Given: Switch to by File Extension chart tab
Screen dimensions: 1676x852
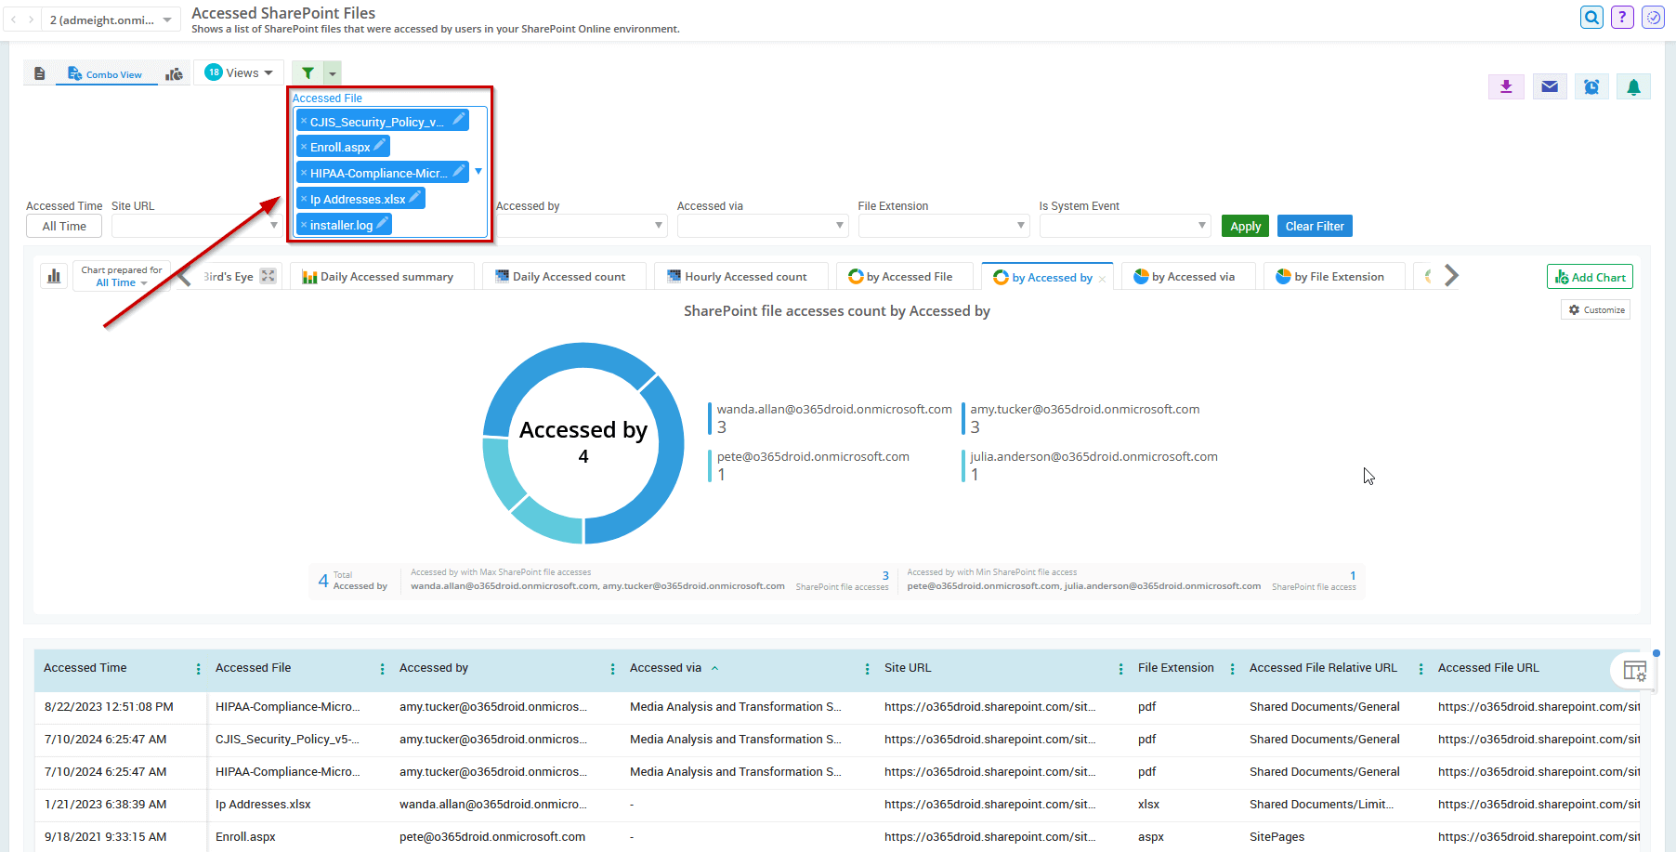Looking at the screenshot, I should click(x=1334, y=276).
